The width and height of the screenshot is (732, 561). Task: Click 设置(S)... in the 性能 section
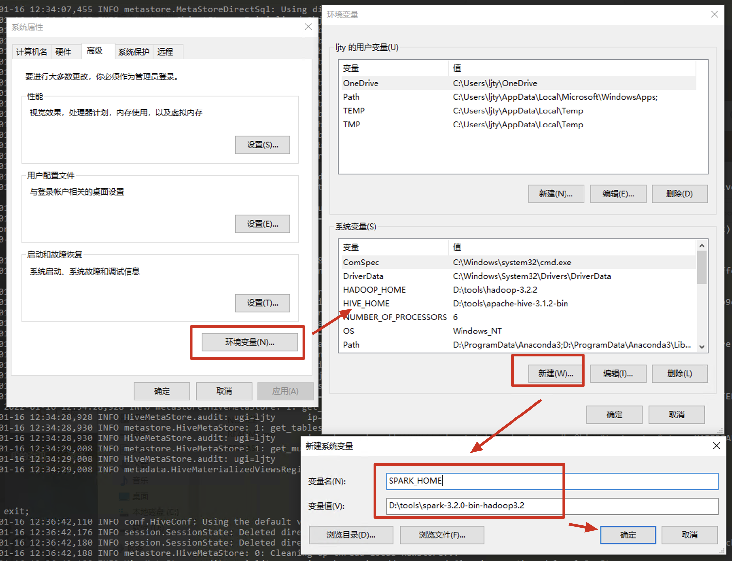(x=263, y=145)
